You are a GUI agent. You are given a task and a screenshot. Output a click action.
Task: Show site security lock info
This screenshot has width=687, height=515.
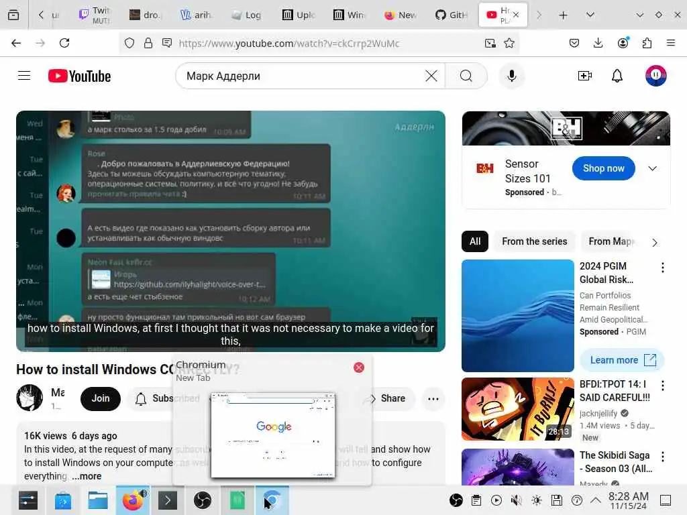pyautogui.click(x=148, y=43)
